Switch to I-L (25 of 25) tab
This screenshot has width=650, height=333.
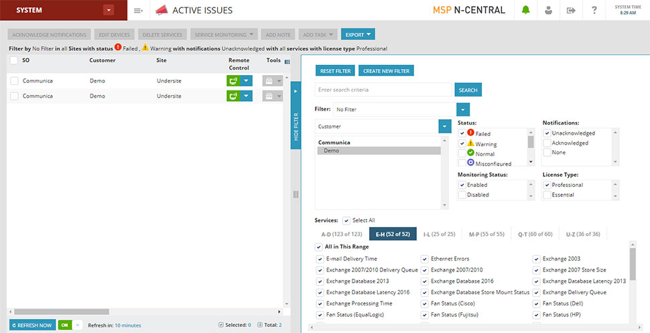point(439,235)
